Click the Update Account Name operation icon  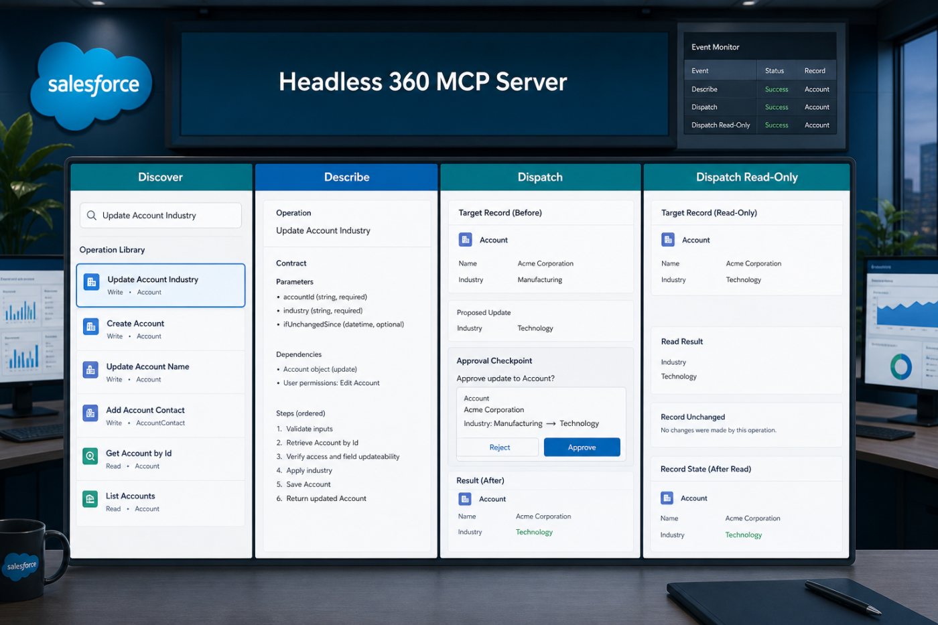point(90,370)
